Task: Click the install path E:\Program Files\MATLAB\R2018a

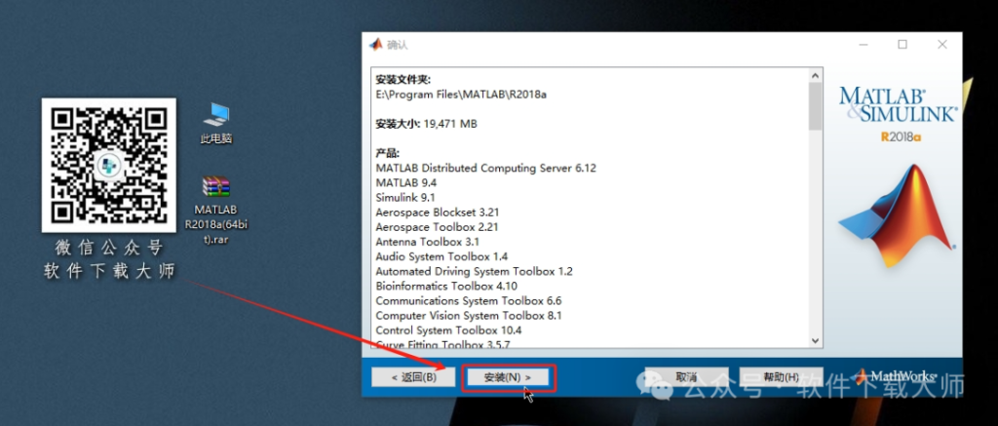Action: (461, 95)
